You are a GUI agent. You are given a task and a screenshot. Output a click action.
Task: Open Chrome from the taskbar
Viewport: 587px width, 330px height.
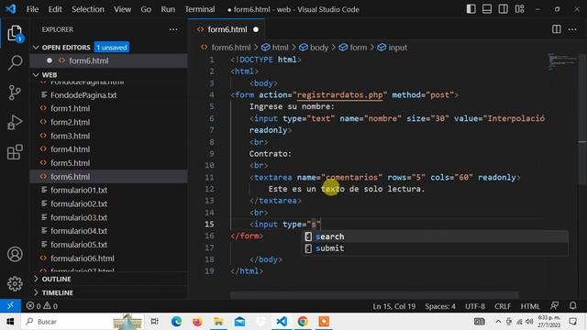(x=303, y=322)
